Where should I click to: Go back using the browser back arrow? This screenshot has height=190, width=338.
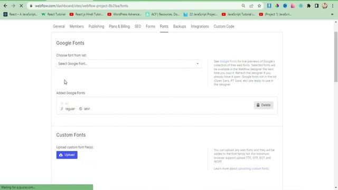tap(5, 6)
